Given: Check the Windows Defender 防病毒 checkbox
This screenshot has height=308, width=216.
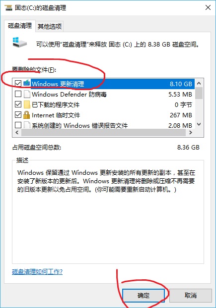Looking at the screenshot, I should (18, 94).
